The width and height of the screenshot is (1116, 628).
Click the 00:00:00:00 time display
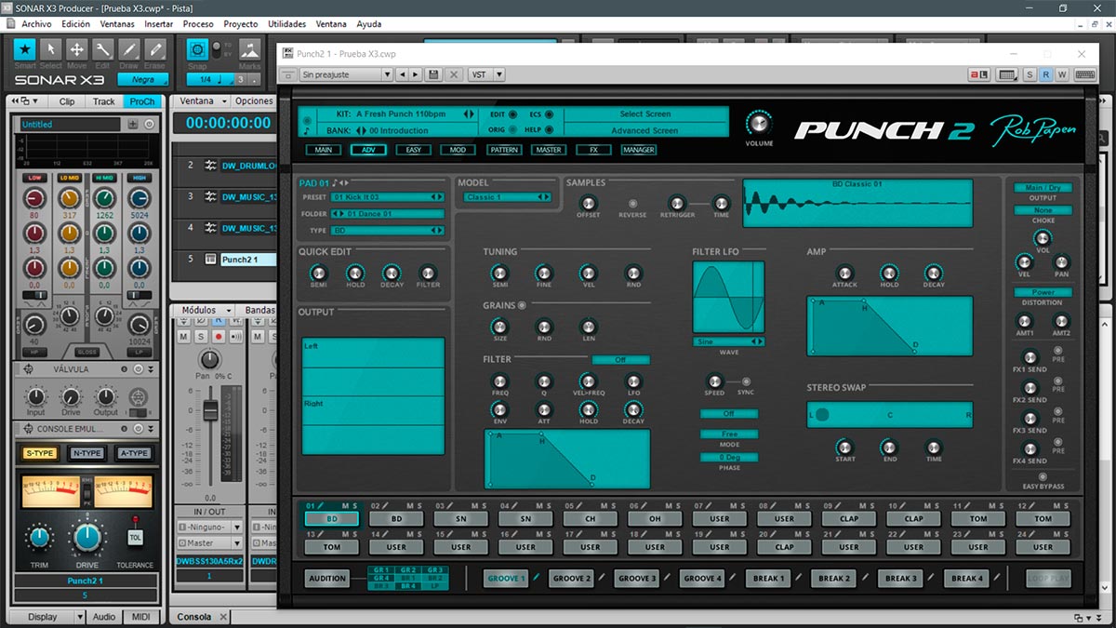click(x=228, y=123)
